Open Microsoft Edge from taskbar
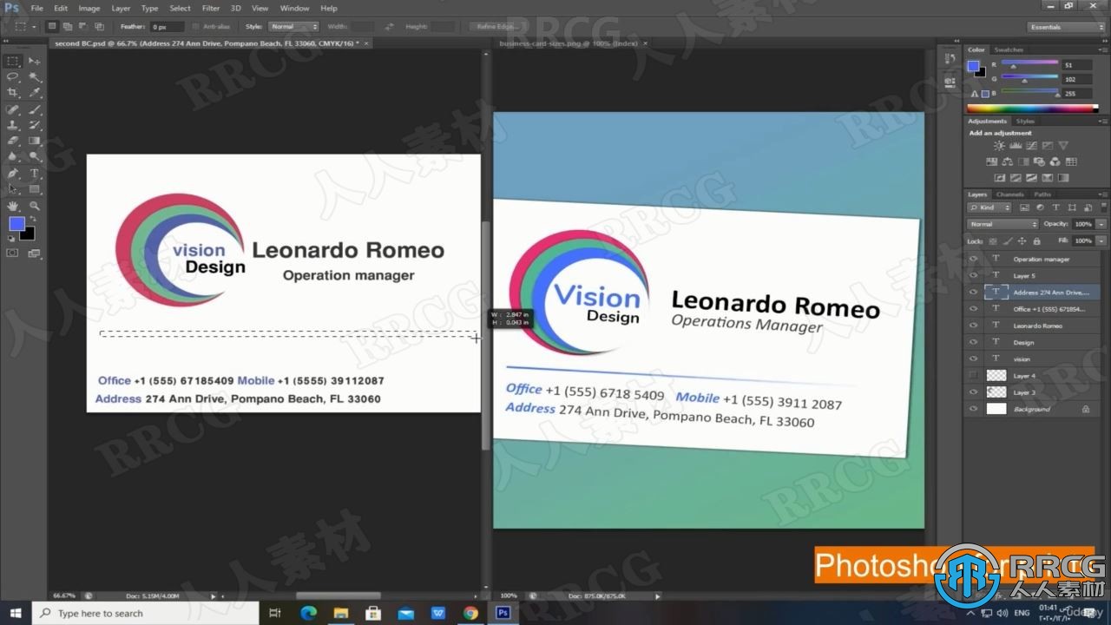The height and width of the screenshot is (625, 1111). point(308,613)
